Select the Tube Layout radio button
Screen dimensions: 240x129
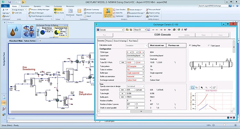tap(209, 46)
